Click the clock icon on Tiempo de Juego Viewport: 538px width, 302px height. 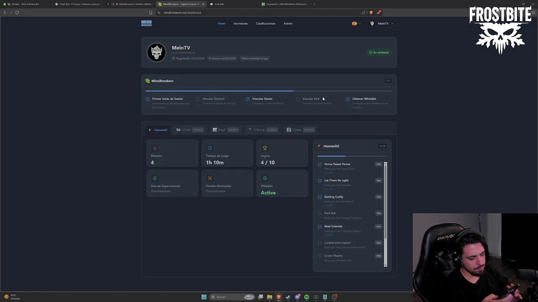point(210,148)
